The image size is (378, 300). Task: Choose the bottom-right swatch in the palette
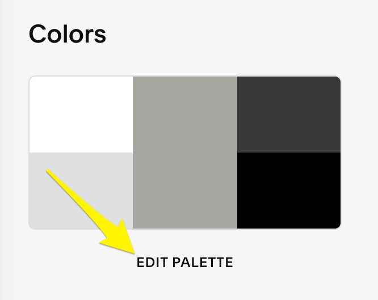click(x=288, y=191)
